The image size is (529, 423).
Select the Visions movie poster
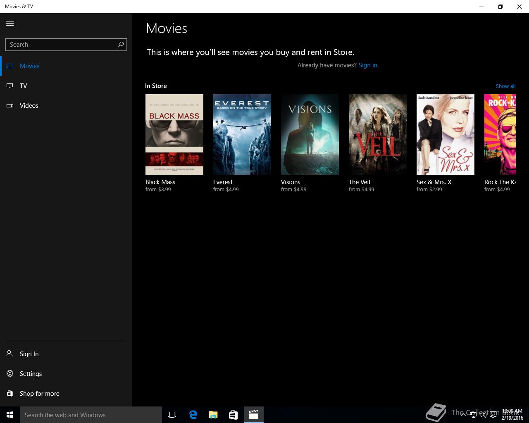[x=310, y=135]
